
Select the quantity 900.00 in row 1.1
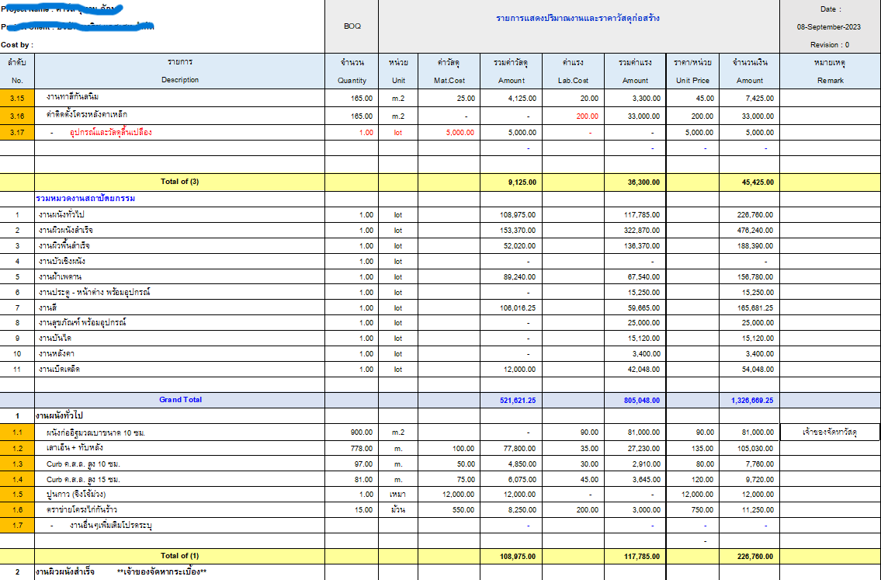pos(361,432)
